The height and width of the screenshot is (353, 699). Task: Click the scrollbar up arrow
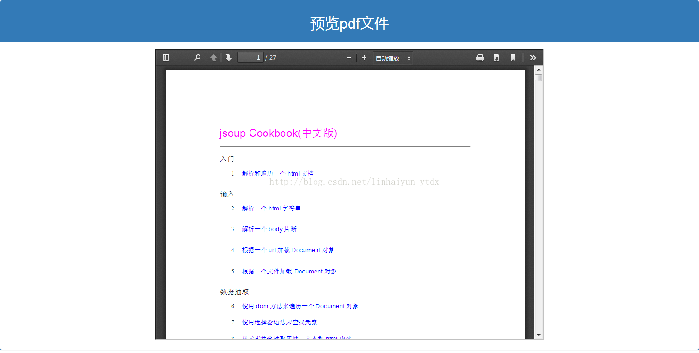tap(538, 70)
